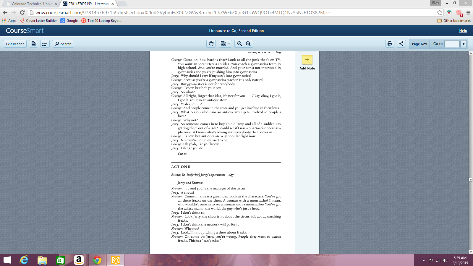Open the Windows Store from the taskbar
The image size is (473, 266).
(x=60, y=260)
